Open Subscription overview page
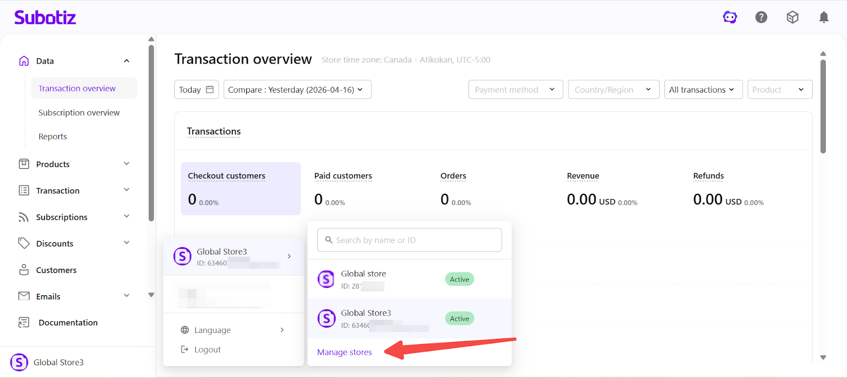This screenshot has width=847, height=378. (79, 113)
